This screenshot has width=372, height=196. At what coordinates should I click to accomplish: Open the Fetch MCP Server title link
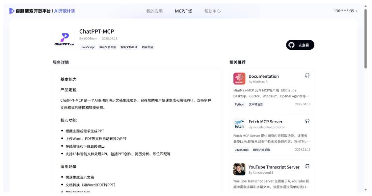(x=265, y=122)
